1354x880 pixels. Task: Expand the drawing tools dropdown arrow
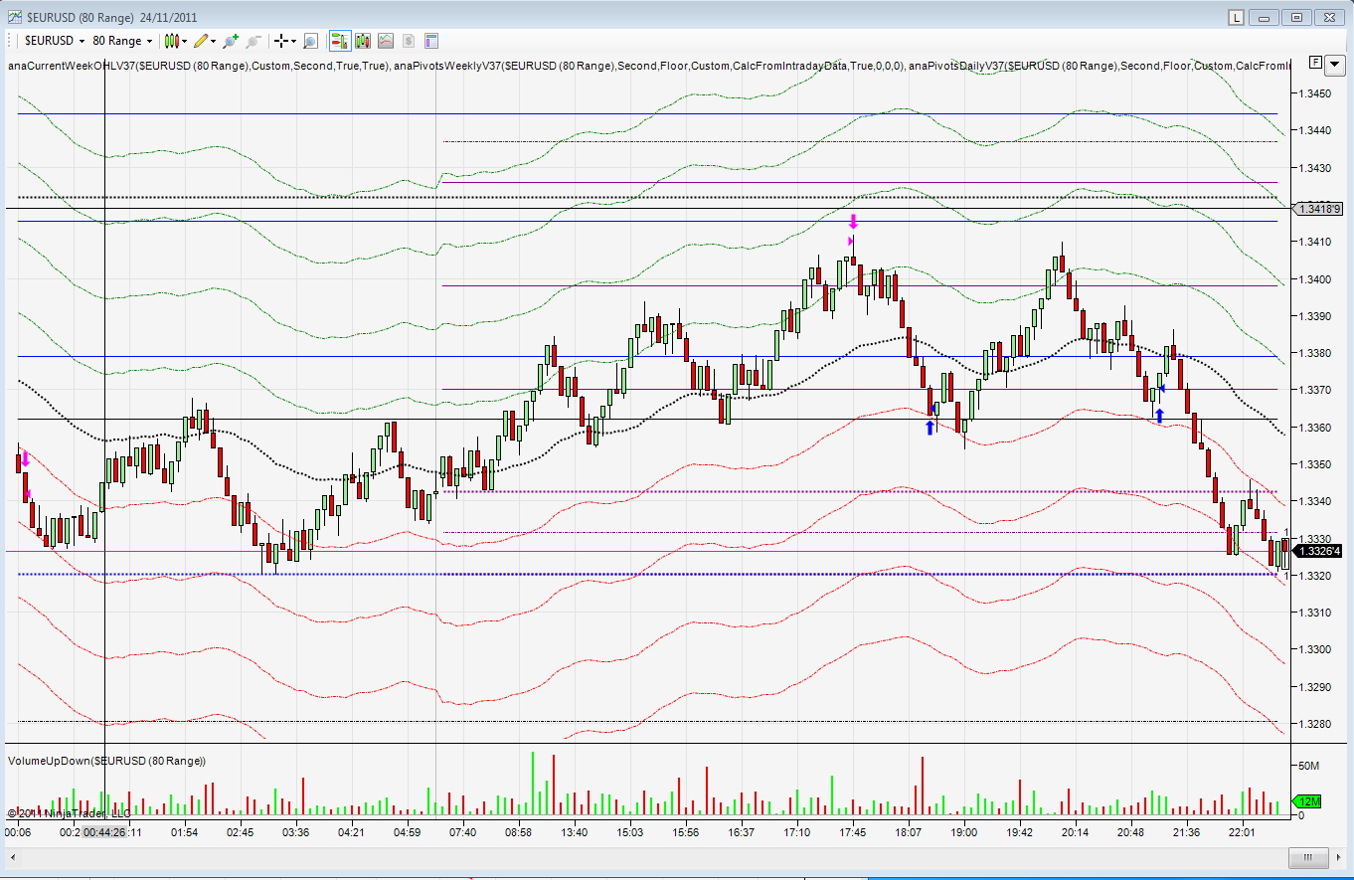[214, 41]
